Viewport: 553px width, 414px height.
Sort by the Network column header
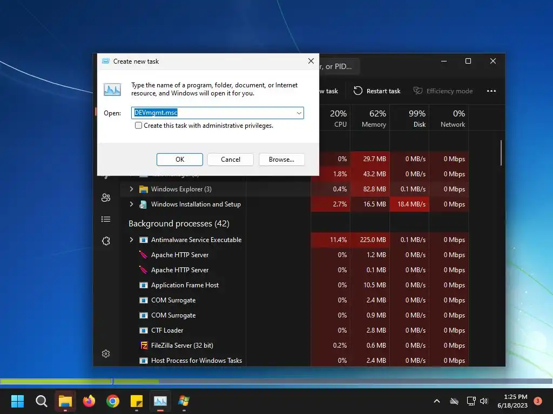click(x=449, y=119)
